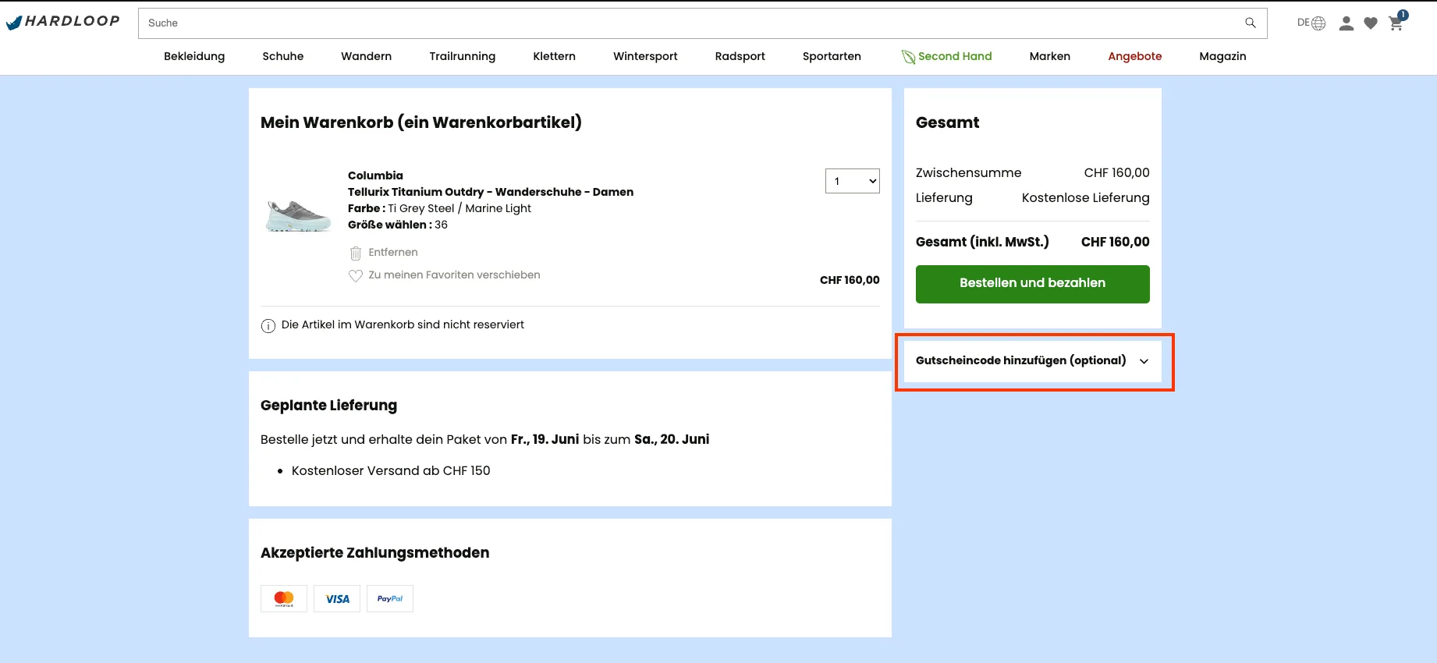Screen dimensions: 1437x663
Task: Click the Zwischensumme label
Action: tap(968, 173)
